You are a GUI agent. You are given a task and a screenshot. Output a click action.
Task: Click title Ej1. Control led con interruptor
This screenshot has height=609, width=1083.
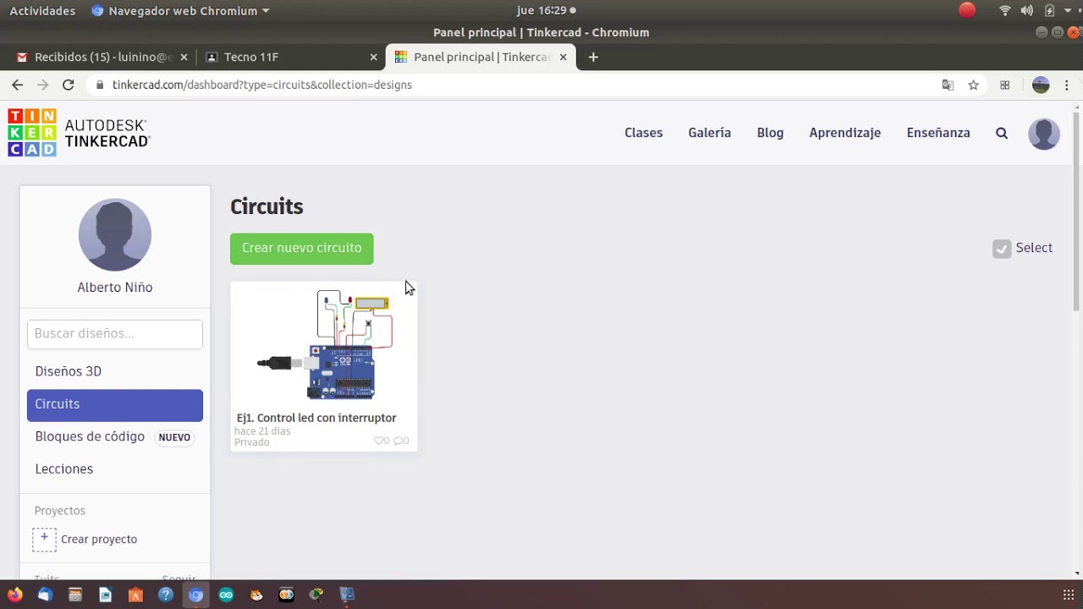pos(316,418)
